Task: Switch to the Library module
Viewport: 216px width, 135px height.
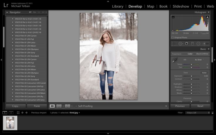Action: click(117, 6)
